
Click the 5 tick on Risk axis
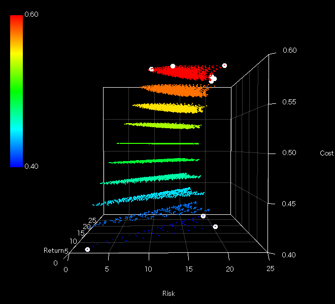(107, 269)
